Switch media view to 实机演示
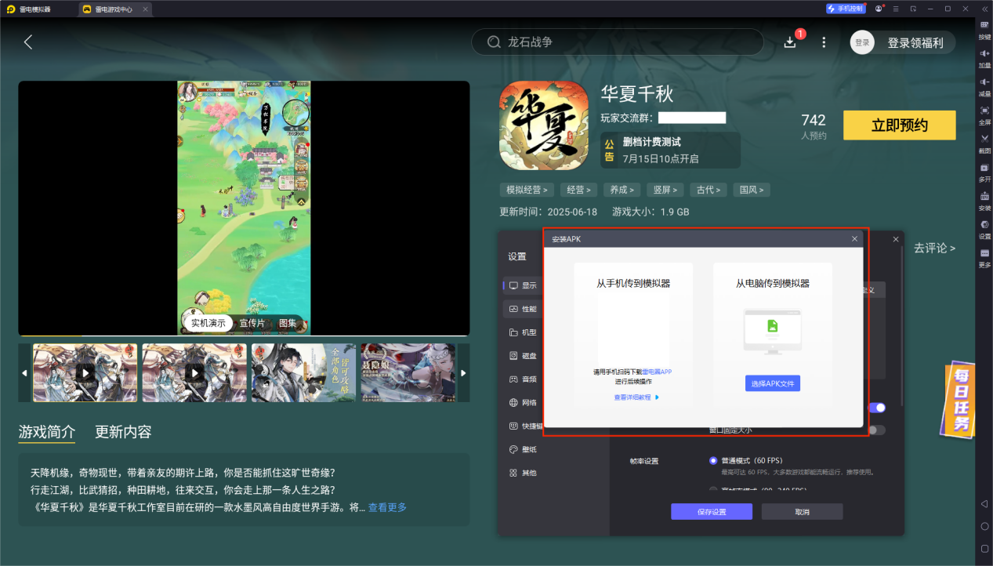The height and width of the screenshot is (566, 993). 208,323
